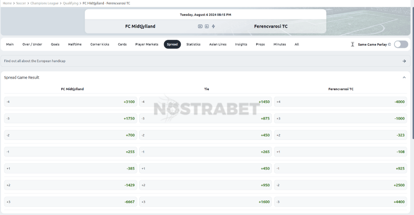This screenshot has height=215, width=414.
Task: Bet FC Midtjylland +3 at -6667
Action: pyautogui.click(x=71, y=201)
